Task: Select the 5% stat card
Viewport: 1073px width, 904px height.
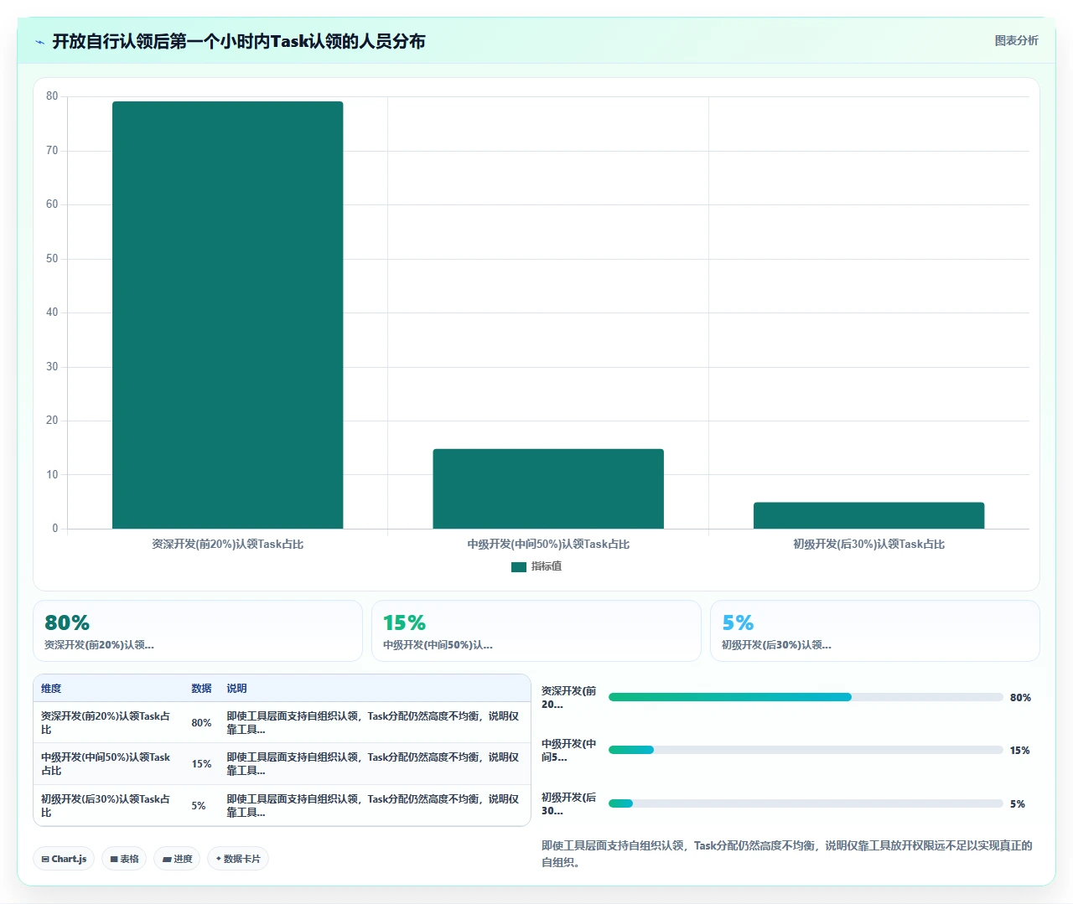Action: tap(875, 631)
